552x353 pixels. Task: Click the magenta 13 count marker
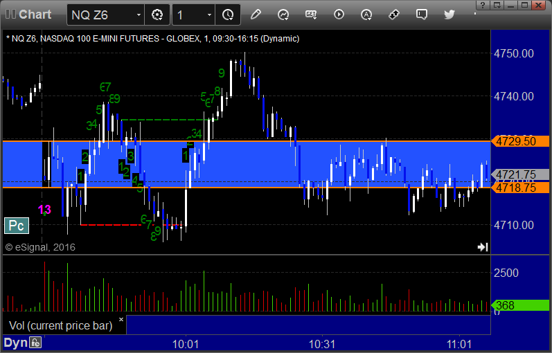tap(45, 210)
